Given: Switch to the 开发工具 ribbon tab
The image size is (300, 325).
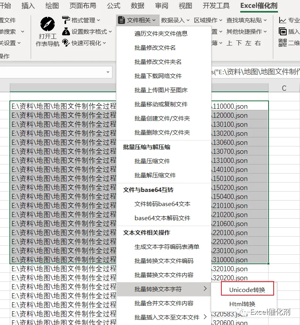Looking at the screenshot, I should click(216, 6).
